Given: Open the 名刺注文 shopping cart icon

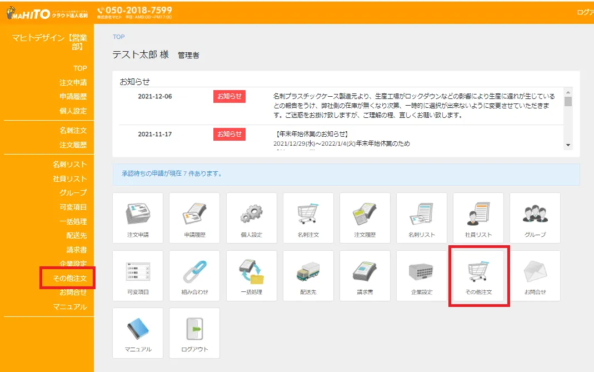Looking at the screenshot, I should [308, 214].
